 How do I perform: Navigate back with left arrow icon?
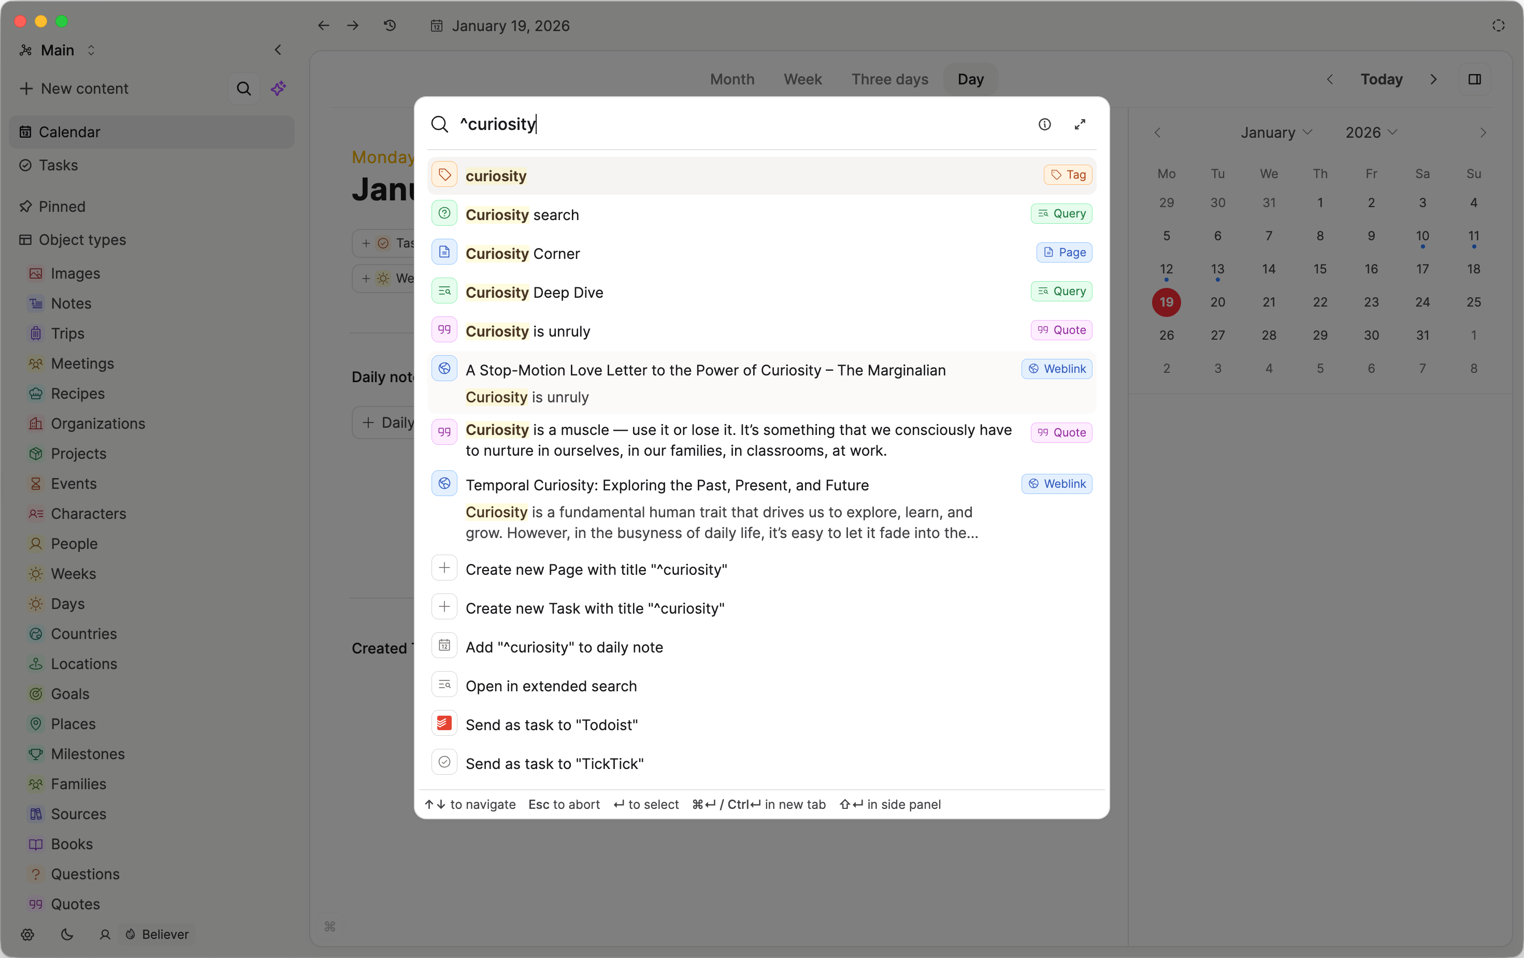323,25
